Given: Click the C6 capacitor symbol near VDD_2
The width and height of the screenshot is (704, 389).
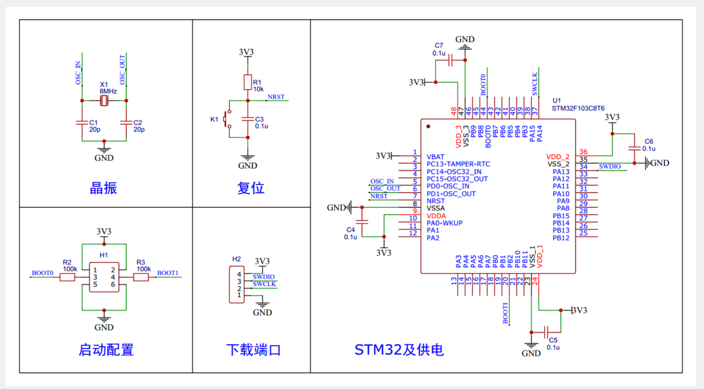Looking at the screenshot, I should pos(634,148).
